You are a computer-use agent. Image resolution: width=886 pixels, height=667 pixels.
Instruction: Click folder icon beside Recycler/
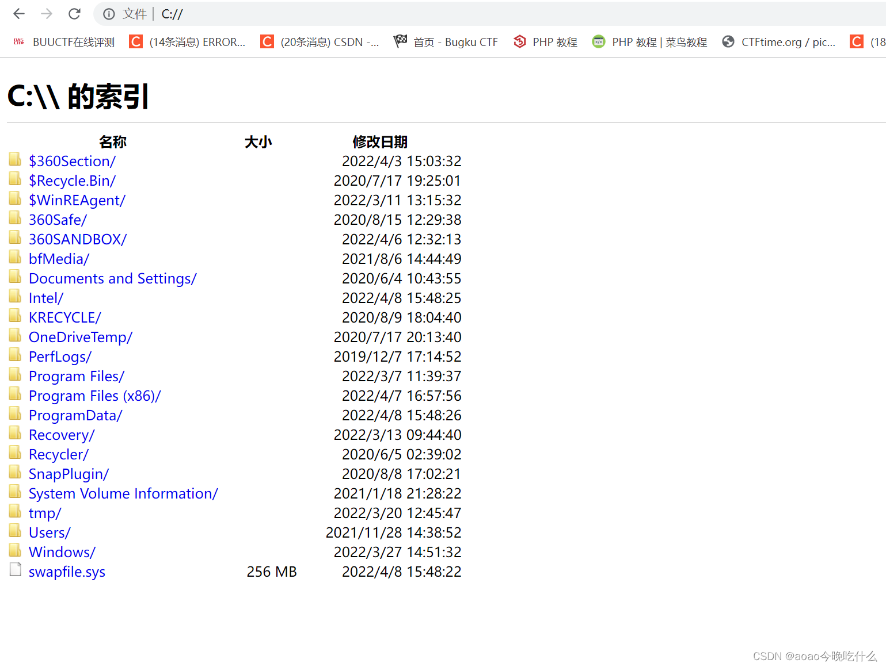click(x=16, y=453)
